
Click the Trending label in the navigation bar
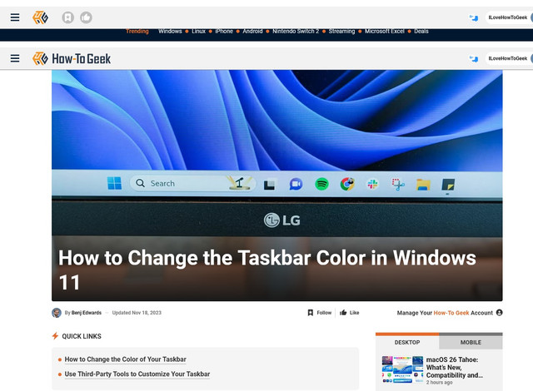[137, 32]
